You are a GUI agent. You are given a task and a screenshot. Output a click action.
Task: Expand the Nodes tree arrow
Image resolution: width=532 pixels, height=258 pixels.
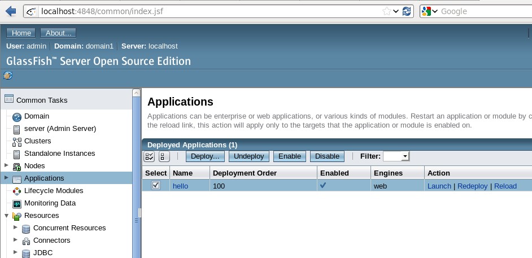[6, 165]
